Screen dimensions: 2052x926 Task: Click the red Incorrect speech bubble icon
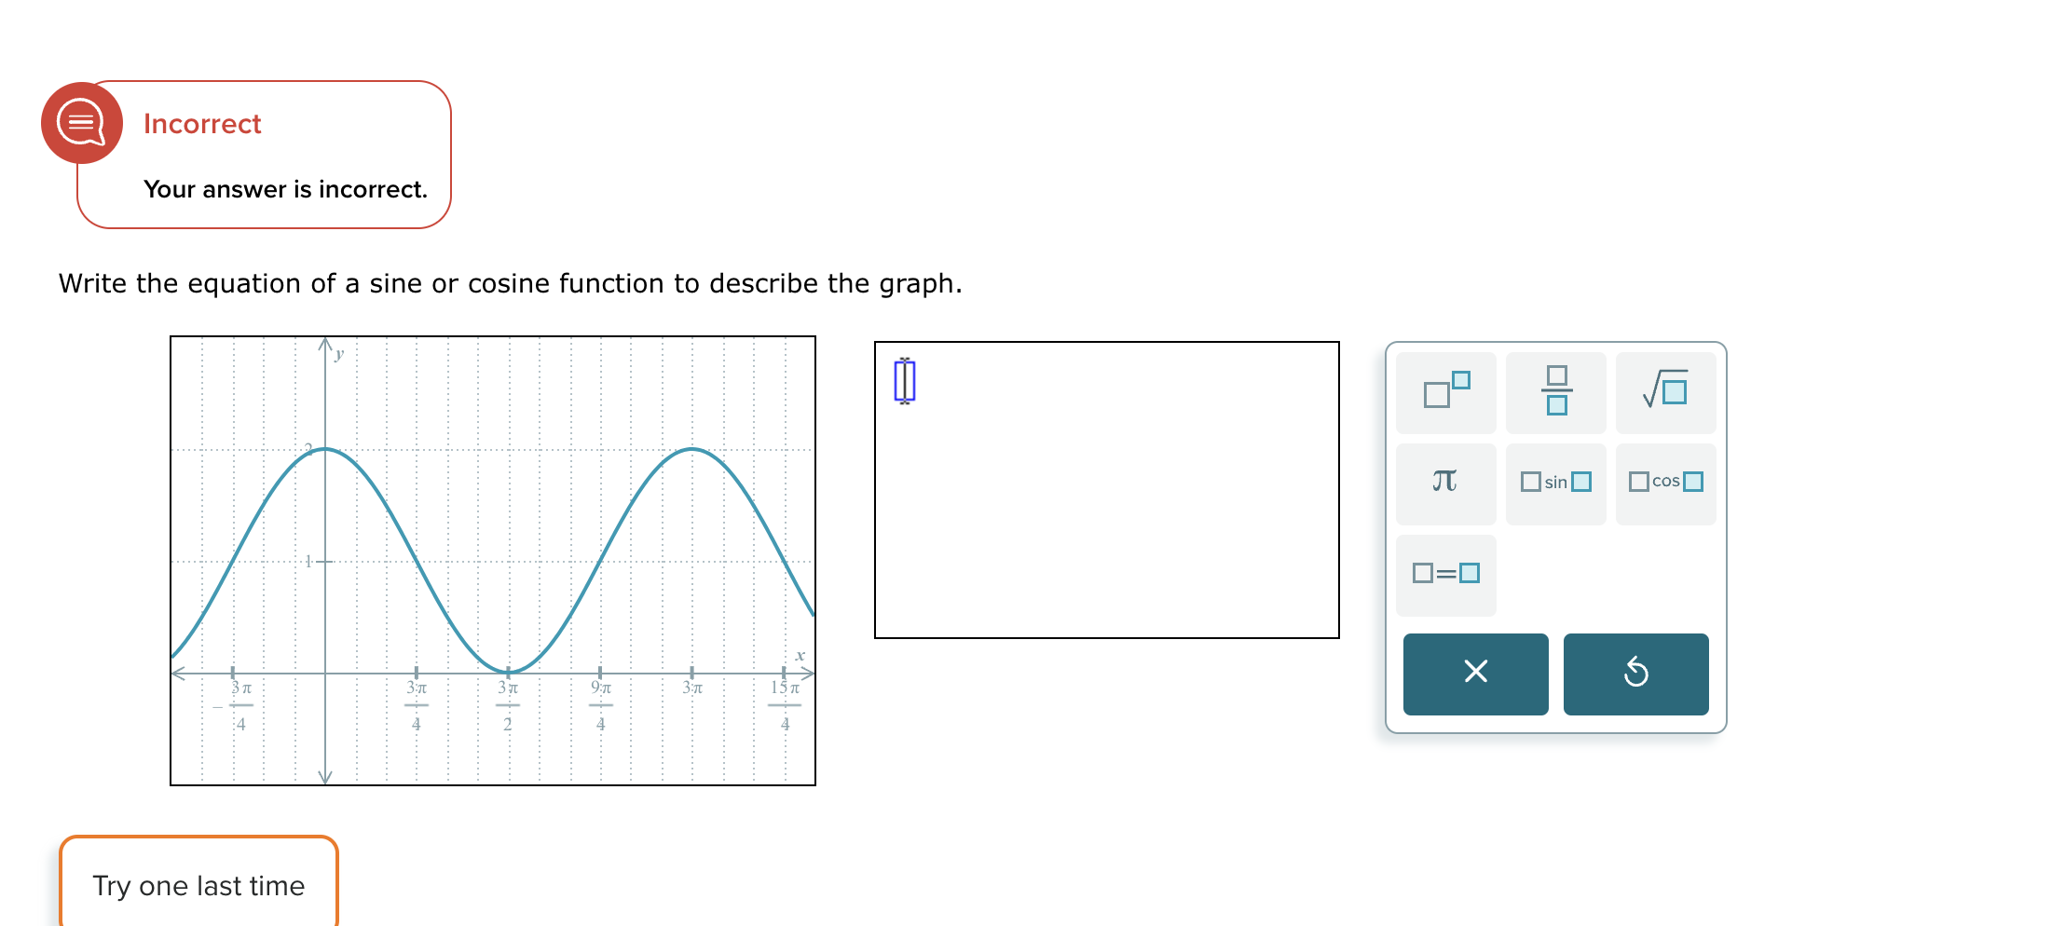coord(82,122)
